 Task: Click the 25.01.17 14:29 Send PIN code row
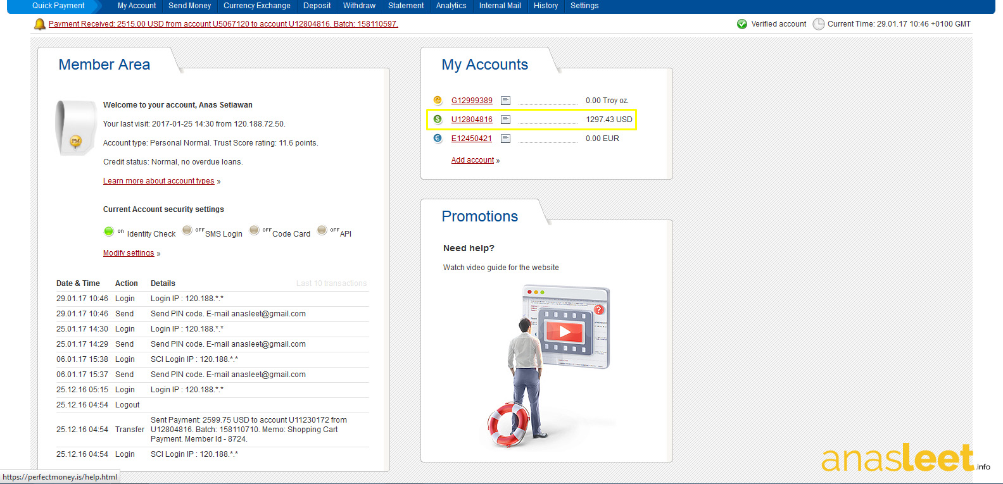pyautogui.click(x=212, y=344)
